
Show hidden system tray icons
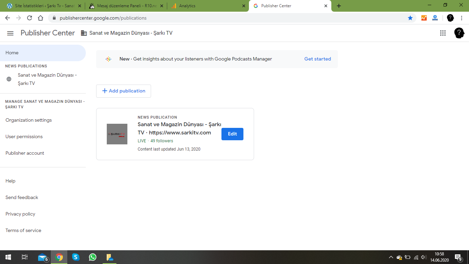pyautogui.click(x=391, y=257)
